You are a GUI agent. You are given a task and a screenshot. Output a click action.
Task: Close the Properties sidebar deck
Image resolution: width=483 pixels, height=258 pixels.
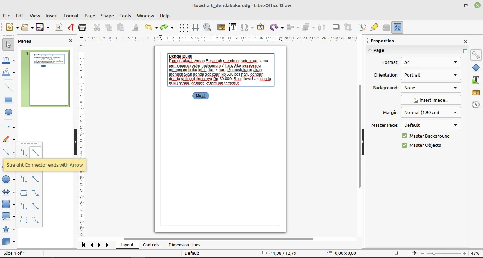coord(465,41)
